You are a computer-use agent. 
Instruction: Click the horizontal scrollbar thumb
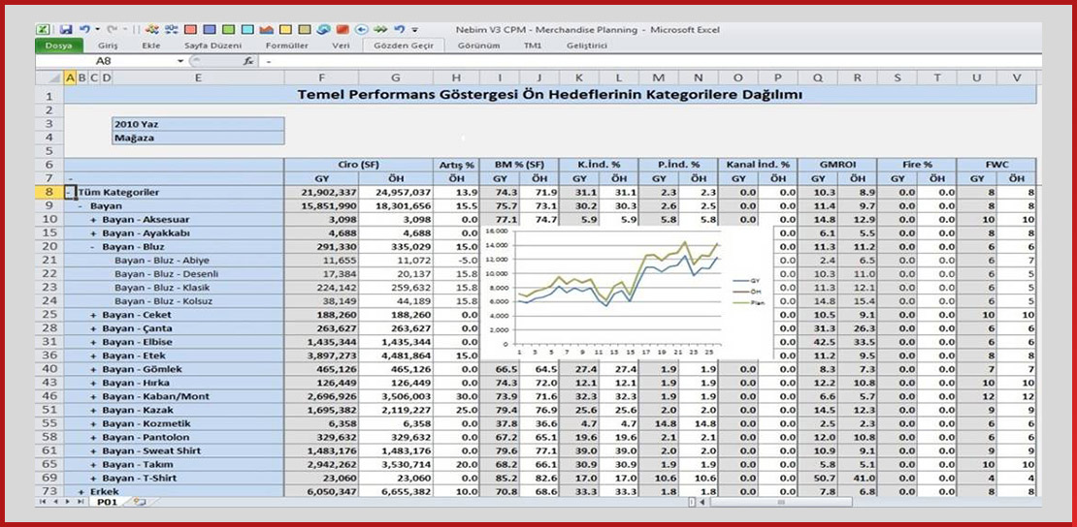click(781, 502)
